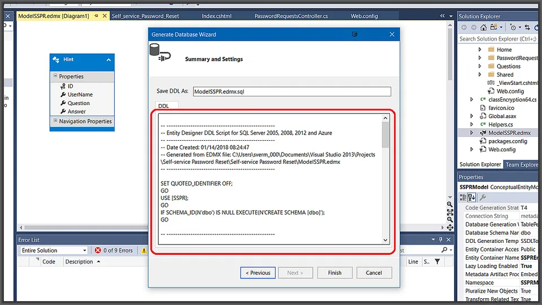Select the UserName property in Hint
The height and width of the screenshot is (305, 542).
(80, 94)
